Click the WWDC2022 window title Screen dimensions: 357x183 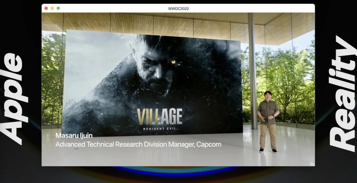pyautogui.click(x=178, y=9)
